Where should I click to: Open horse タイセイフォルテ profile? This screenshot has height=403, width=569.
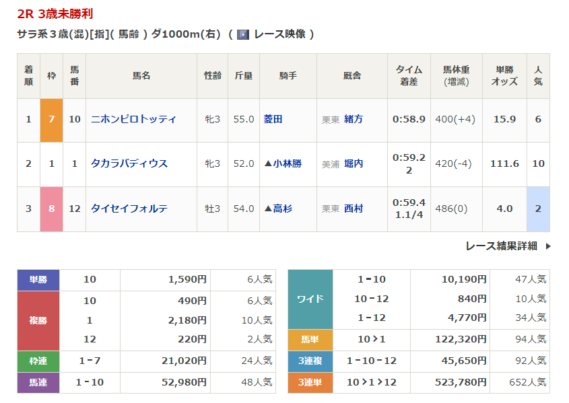click(x=129, y=209)
